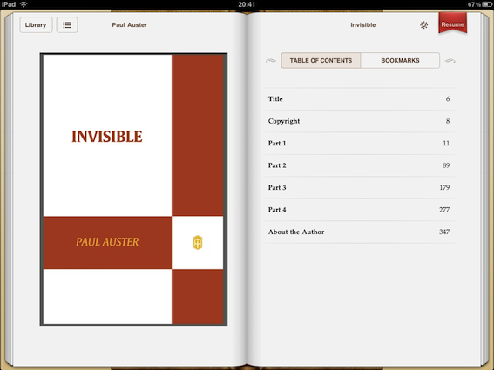Screen dimensions: 494x370
Task: Select page number 89
Action: [446, 165]
